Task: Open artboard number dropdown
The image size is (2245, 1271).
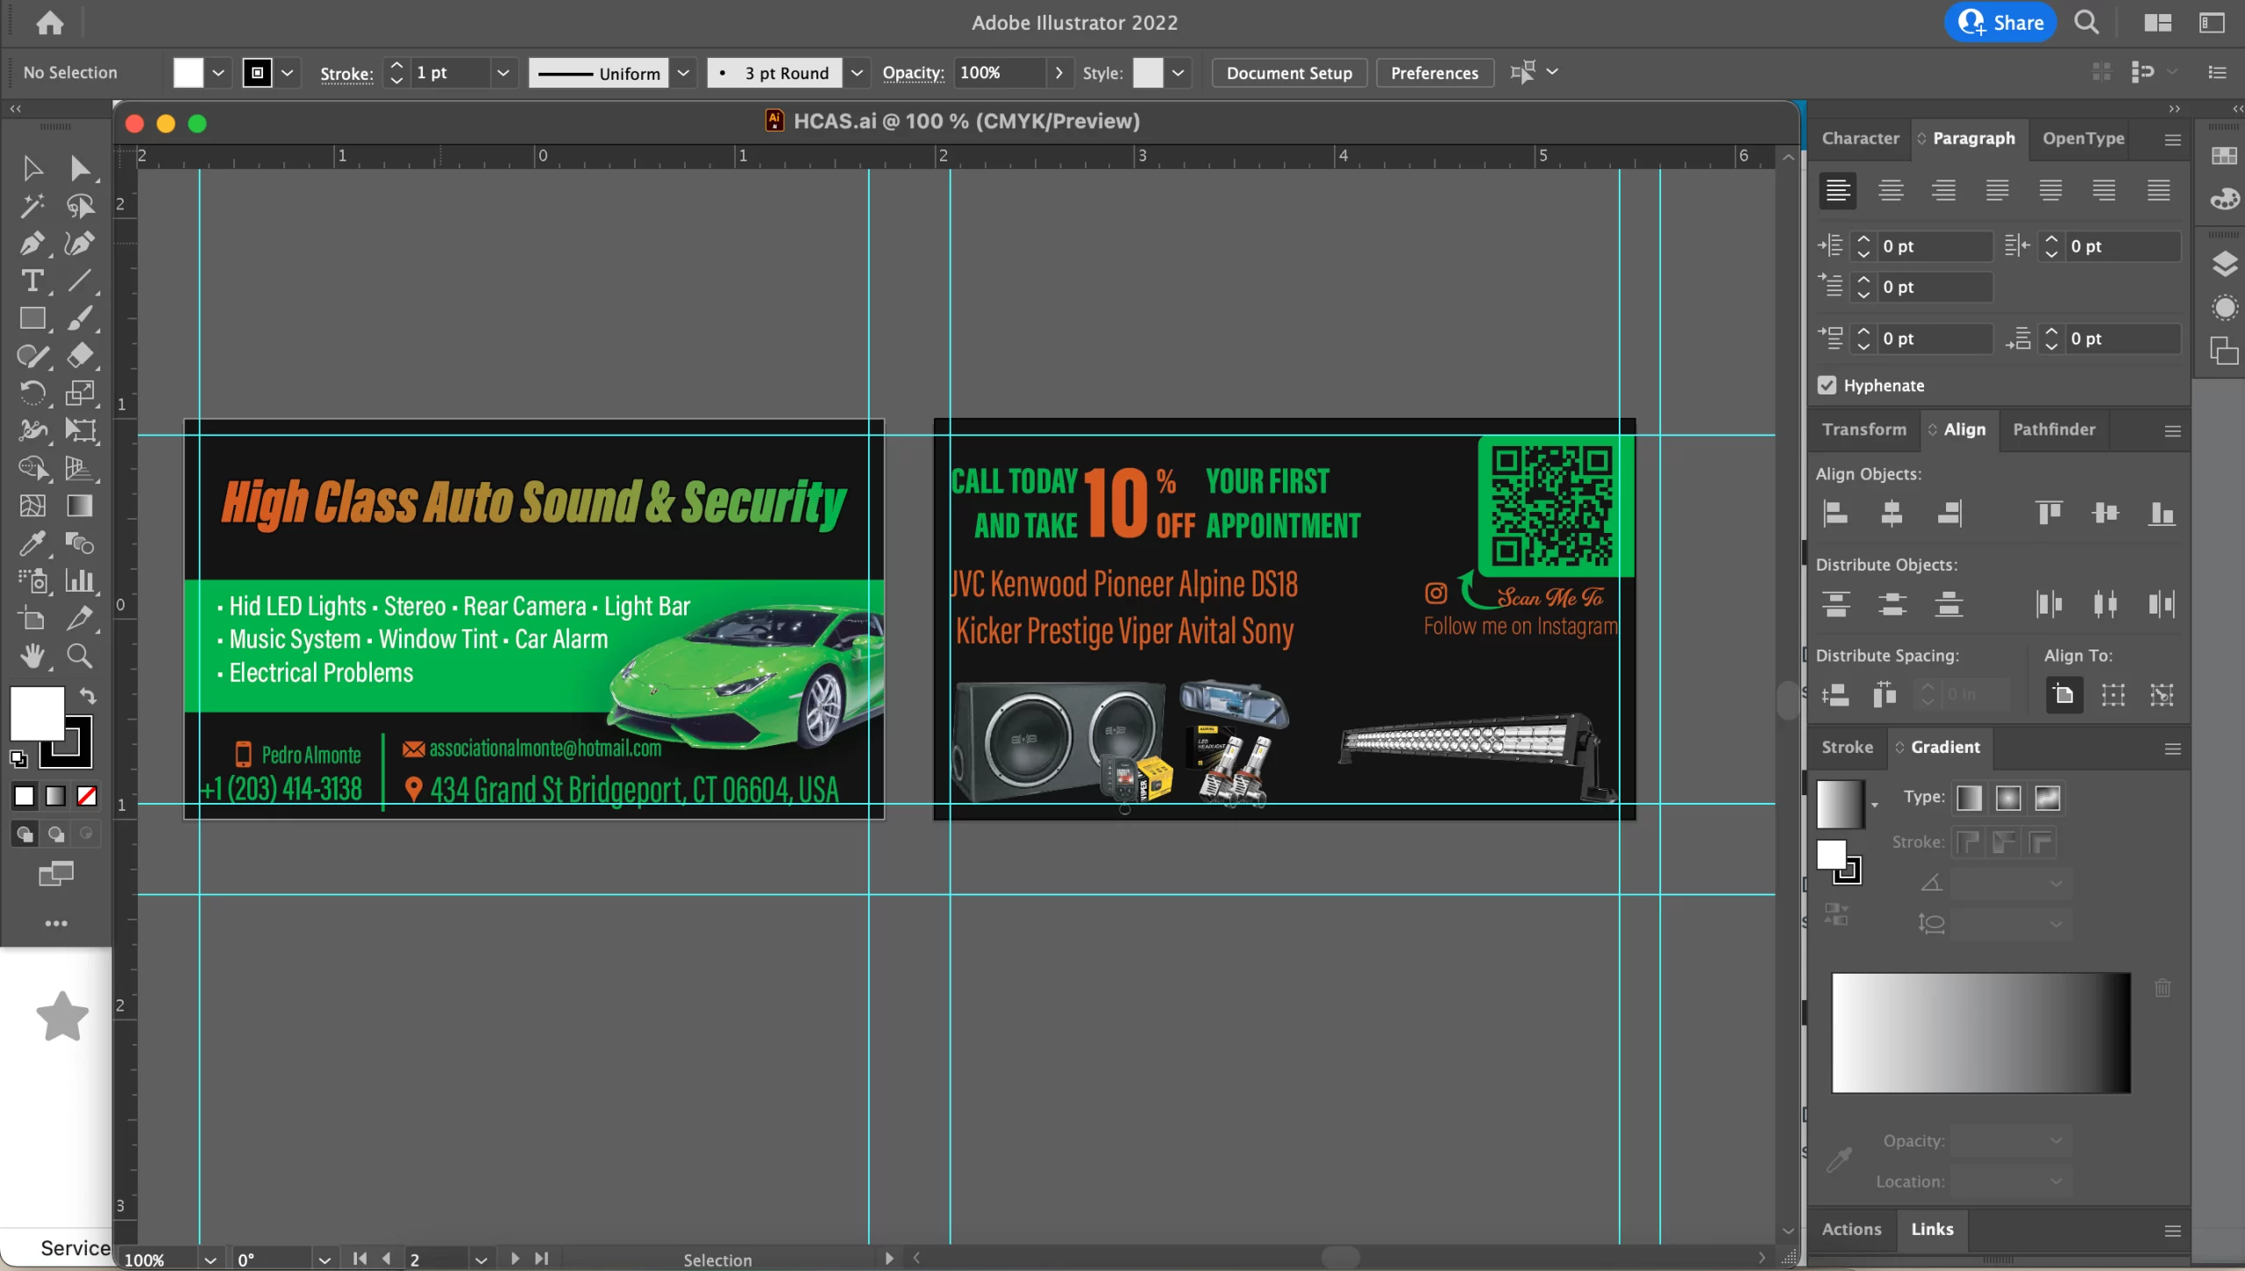Action: click(x=481, y=1260)
